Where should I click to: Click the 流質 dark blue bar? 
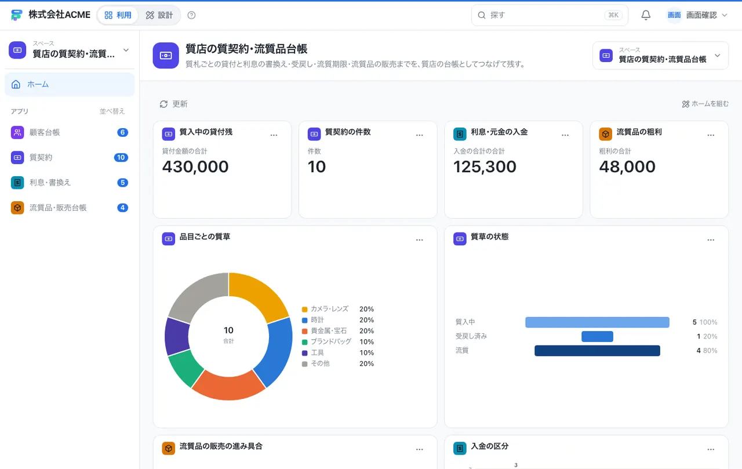point(597,351)
